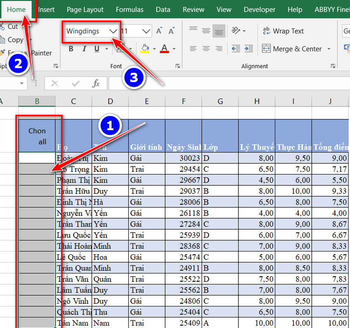Apply the red Font Color icon

point(164,49)
